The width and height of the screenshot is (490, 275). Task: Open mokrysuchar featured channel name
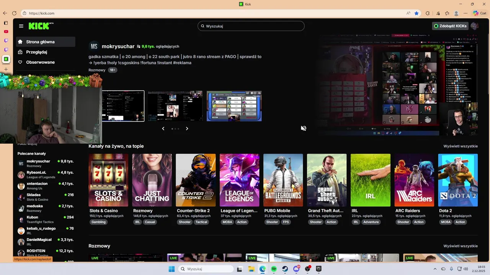click(x=118, y=46)
